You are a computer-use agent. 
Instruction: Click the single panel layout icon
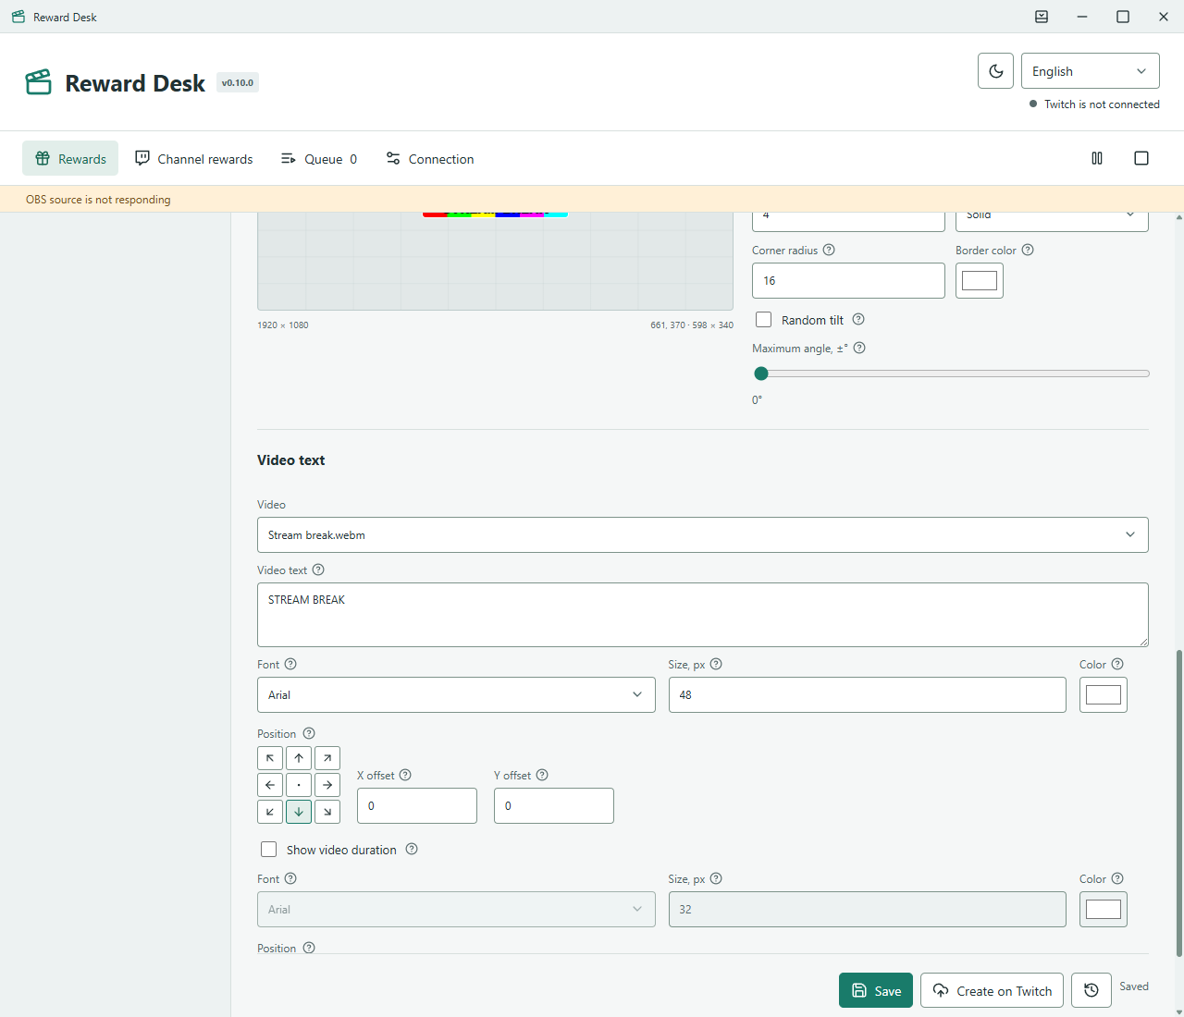tap(1141, 158)
